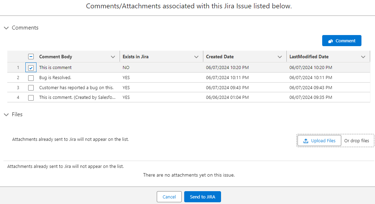Click created date 06/06/2024 01:04 PM

point(227,97)
